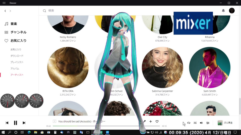Open the 次に再生 queue
This screenshot has height=135, width=241.
tap(225, 123)
